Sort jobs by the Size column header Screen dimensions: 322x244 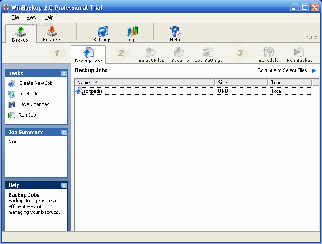tap(242, 83)
